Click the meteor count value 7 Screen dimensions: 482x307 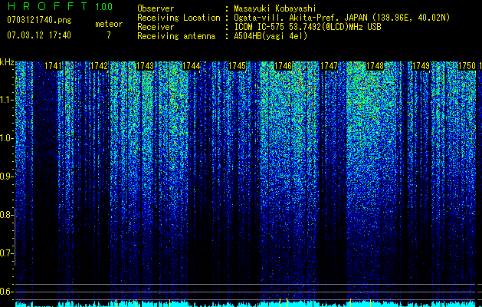click(109, 35)
